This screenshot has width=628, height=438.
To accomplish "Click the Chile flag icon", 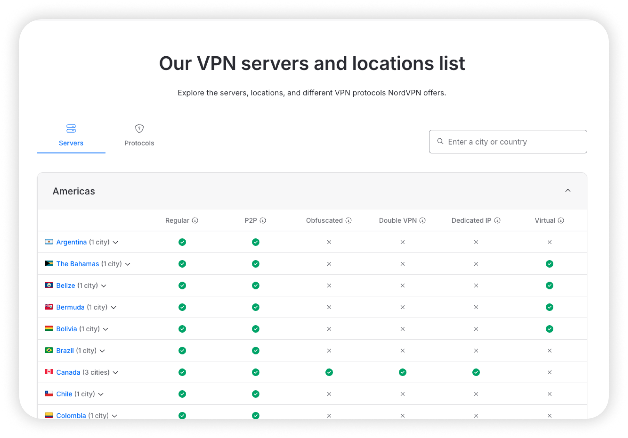I will click(x=49, y=394).
